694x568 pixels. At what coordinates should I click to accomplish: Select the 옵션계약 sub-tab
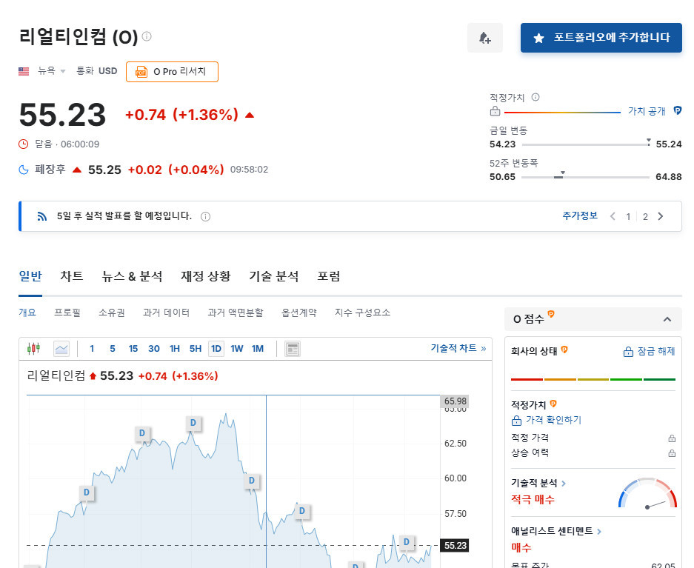298,313
